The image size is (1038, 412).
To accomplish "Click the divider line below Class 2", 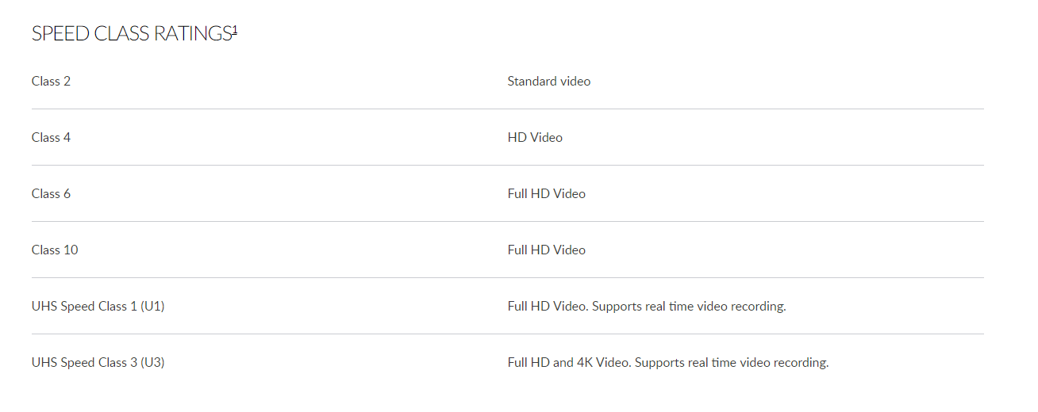I will (508, 109).
